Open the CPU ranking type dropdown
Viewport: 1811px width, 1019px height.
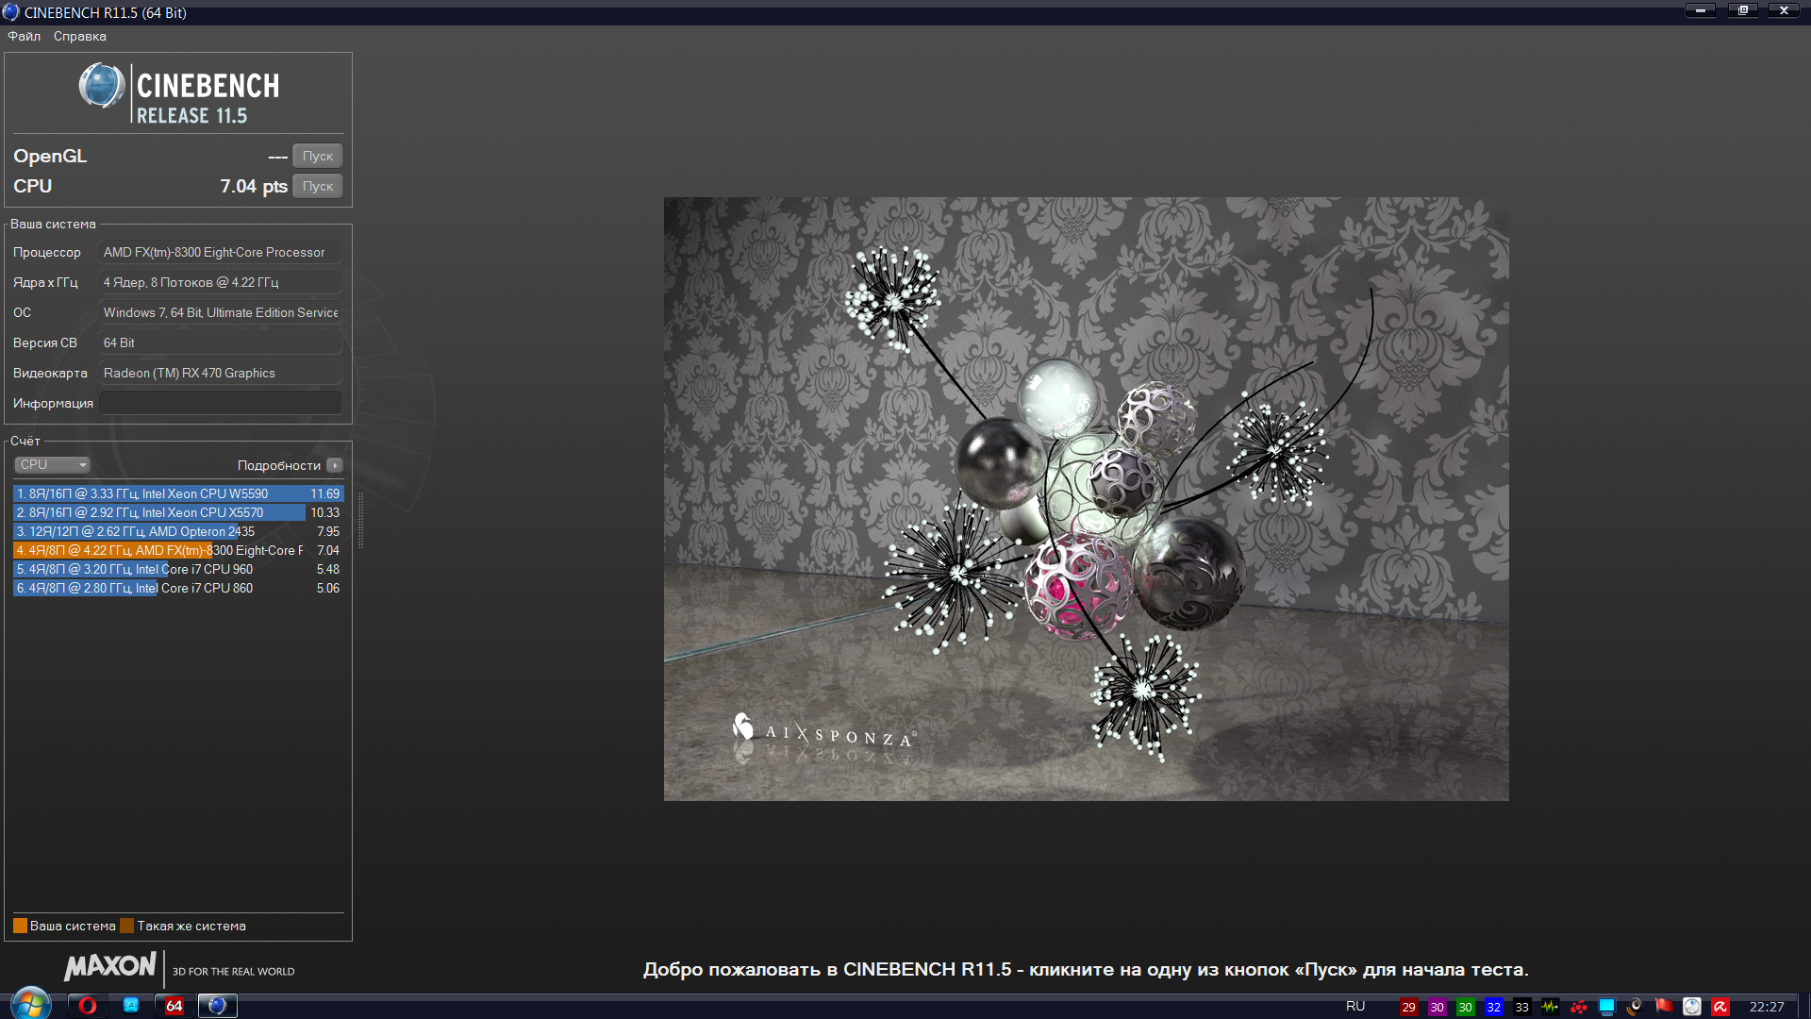[x=52, y=464]
